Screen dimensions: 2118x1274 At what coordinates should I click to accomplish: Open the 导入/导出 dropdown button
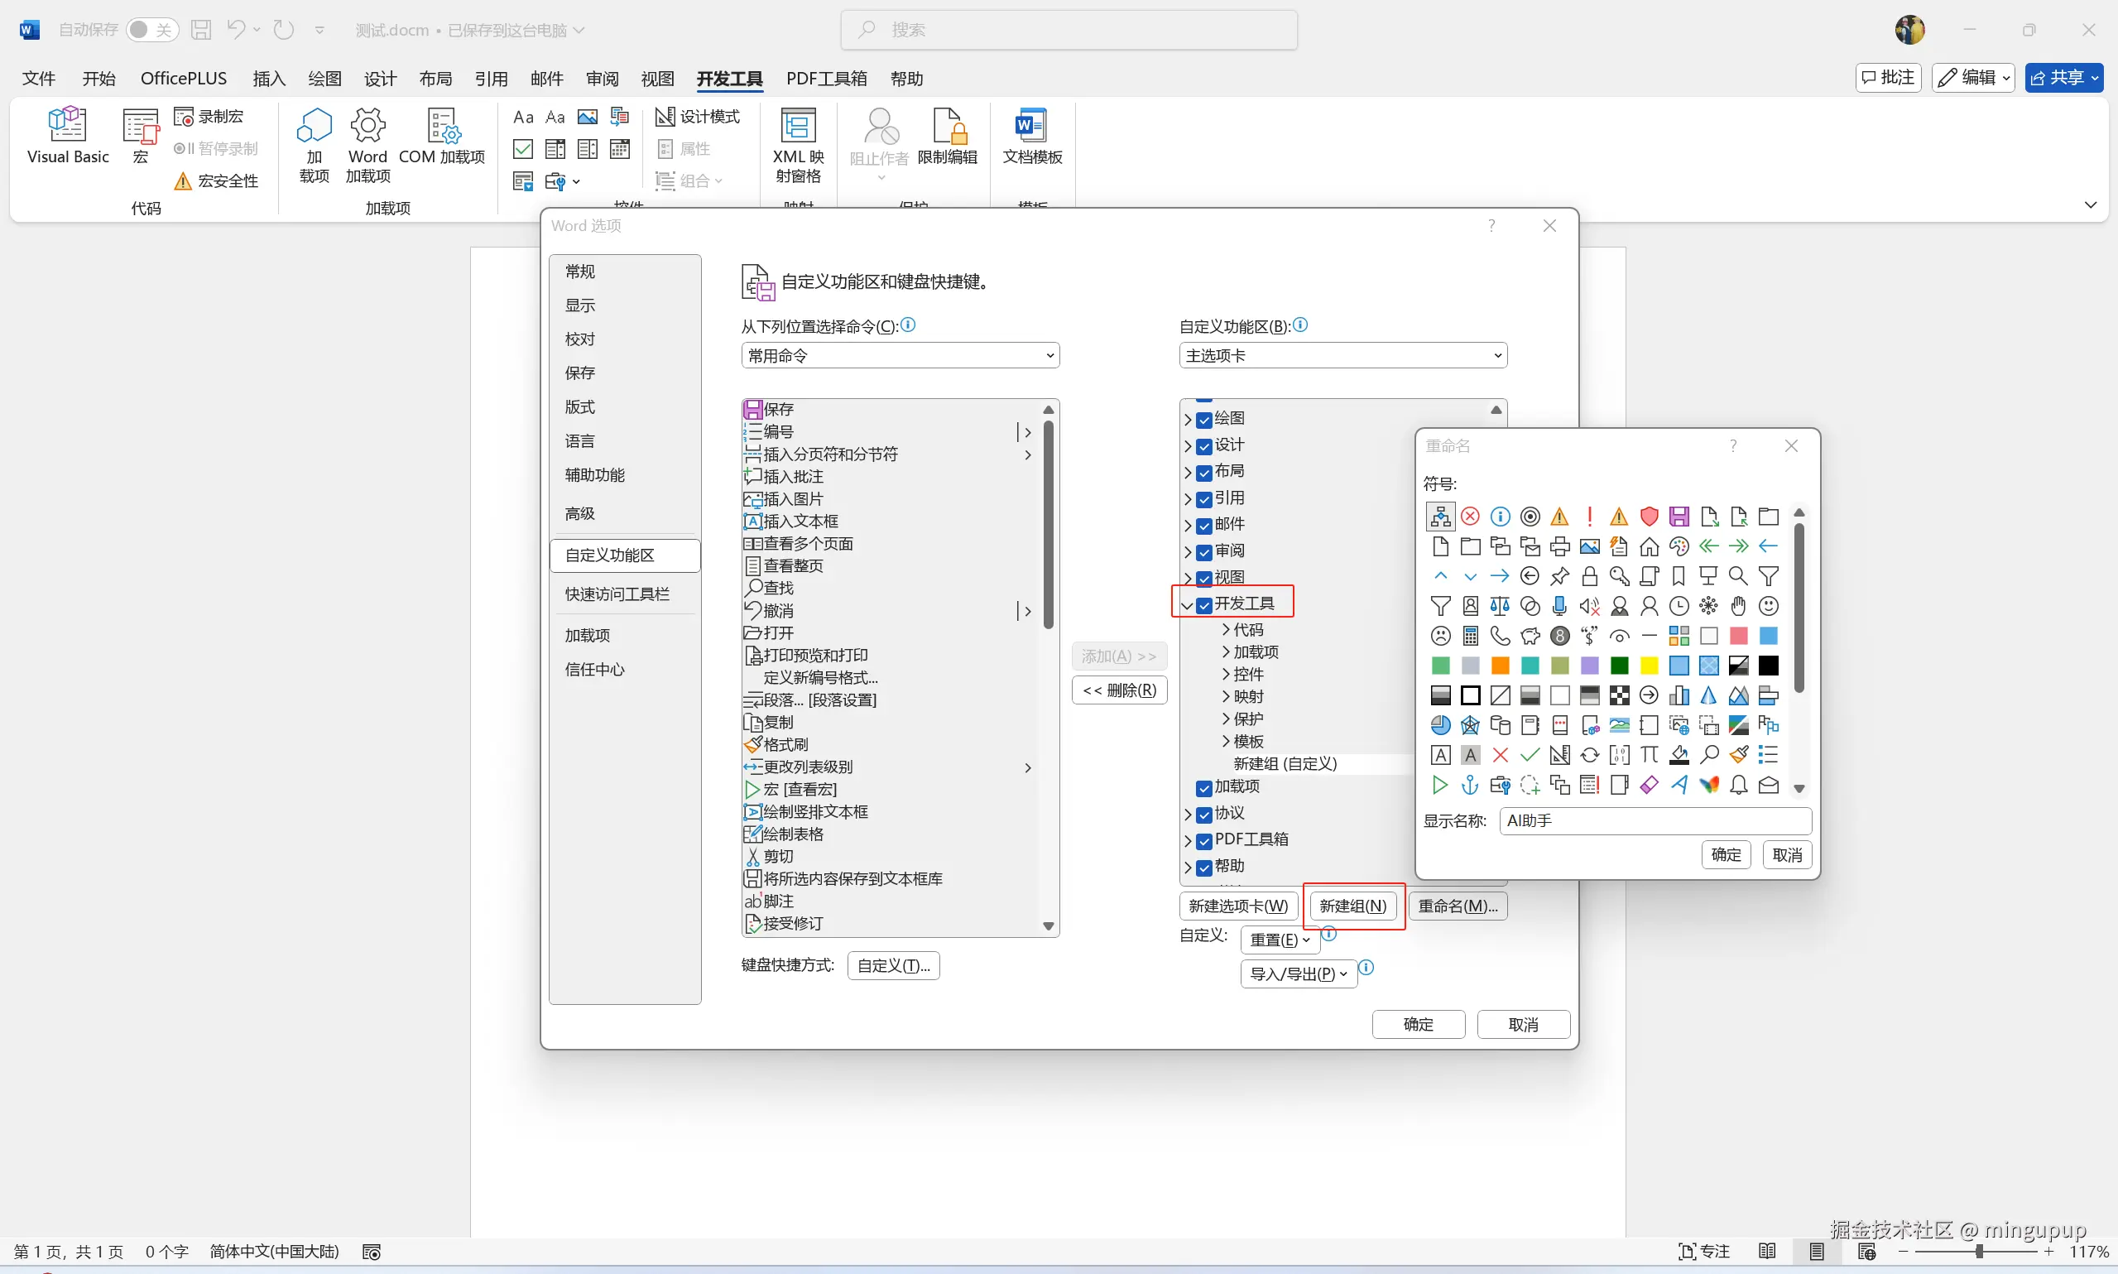(1298, 974)
